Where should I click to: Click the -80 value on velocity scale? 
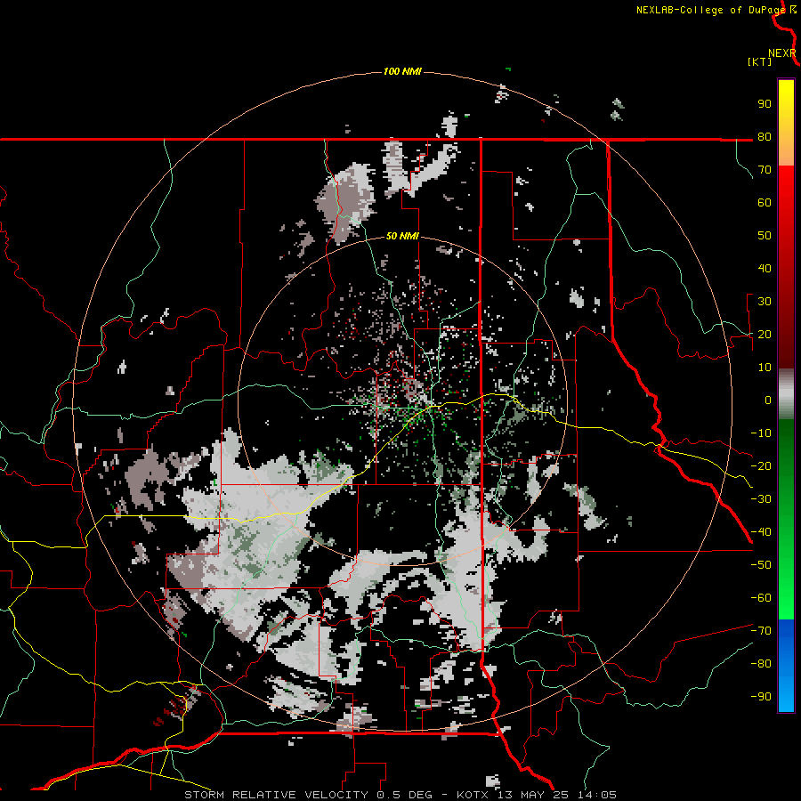[x=761, y=664]
